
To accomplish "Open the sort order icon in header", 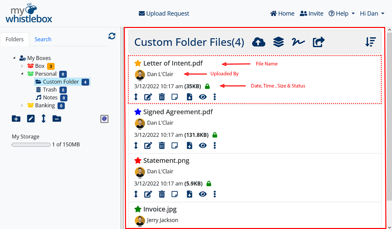I will coord(371,42).
